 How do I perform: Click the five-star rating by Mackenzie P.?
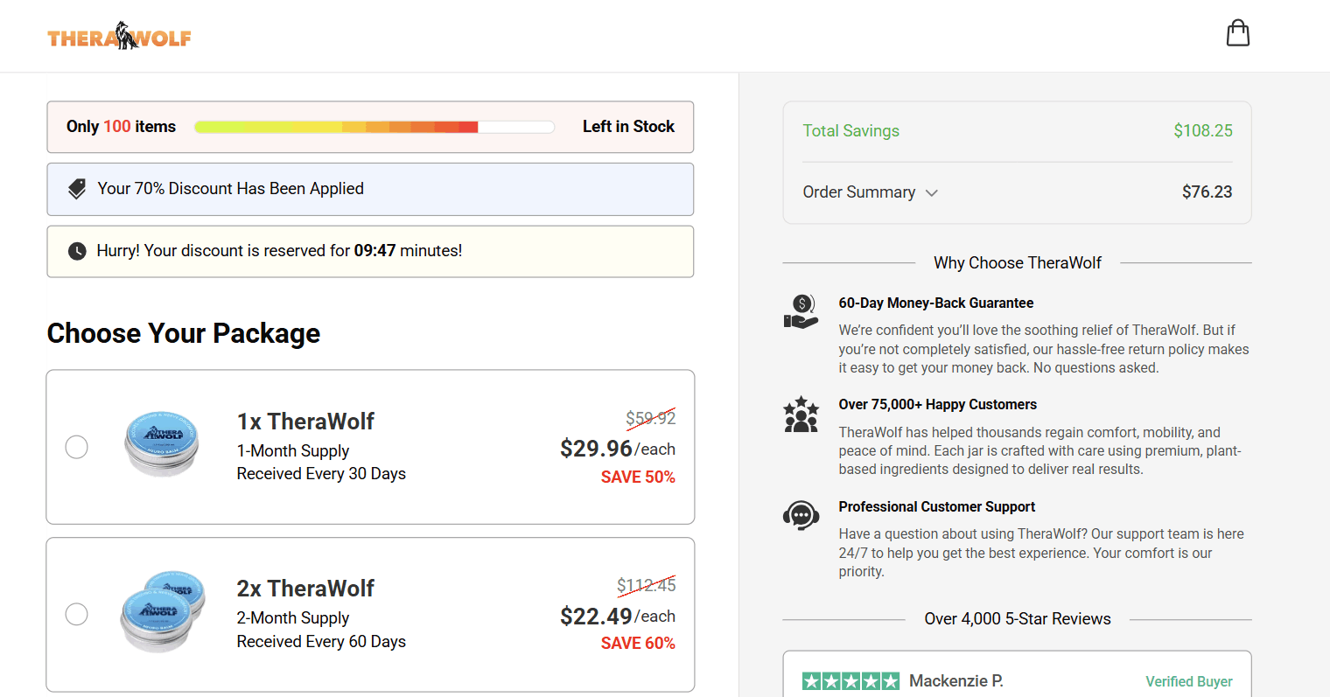pyautogui.click(x=850, y=681)
